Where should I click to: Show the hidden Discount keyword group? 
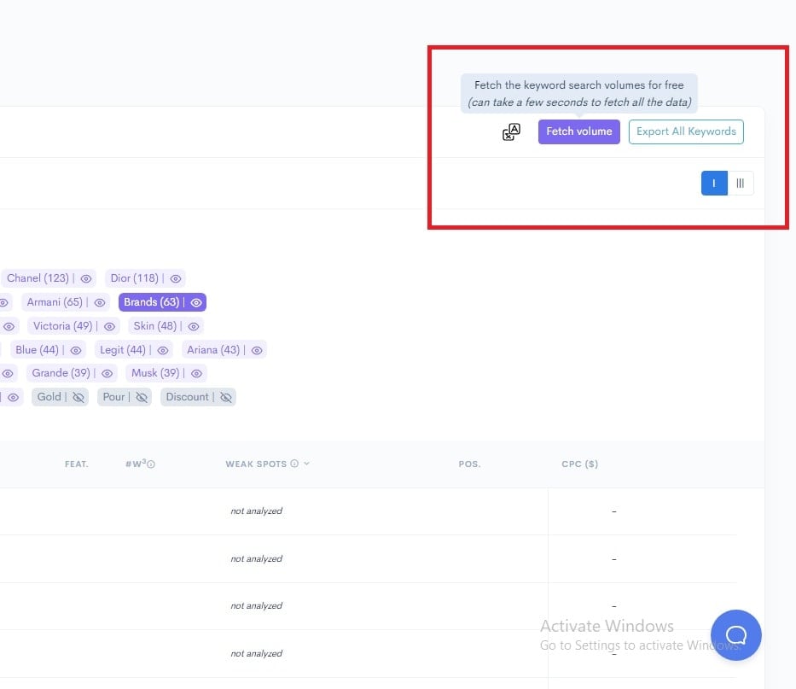(224, 396)
